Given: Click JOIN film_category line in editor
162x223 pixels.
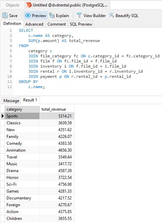Looking at the screenshot, I should point(94,56).
